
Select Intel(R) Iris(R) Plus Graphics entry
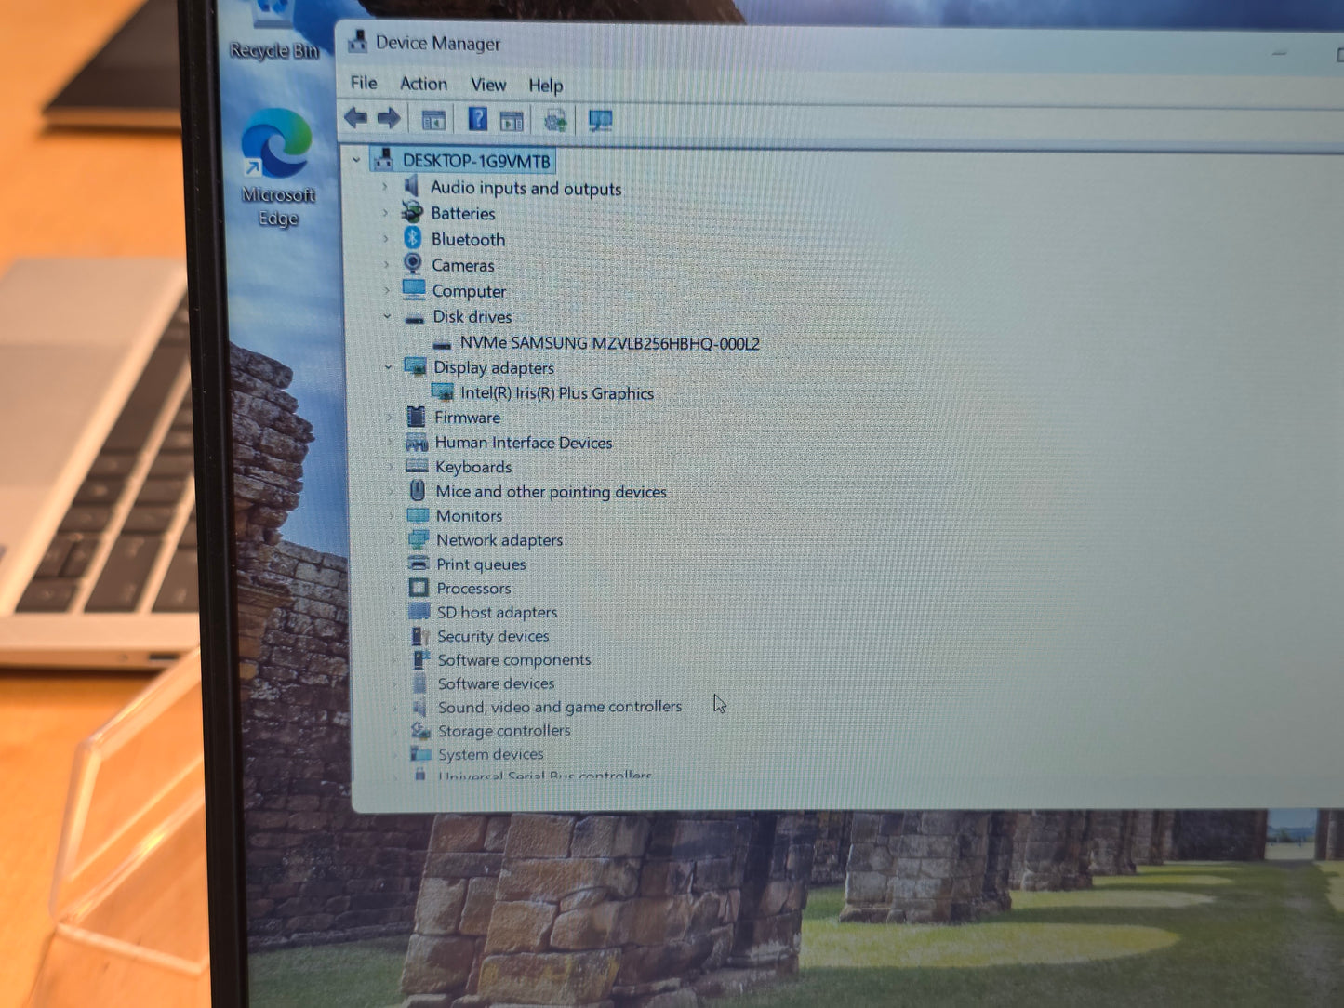(x=556, y=393)
